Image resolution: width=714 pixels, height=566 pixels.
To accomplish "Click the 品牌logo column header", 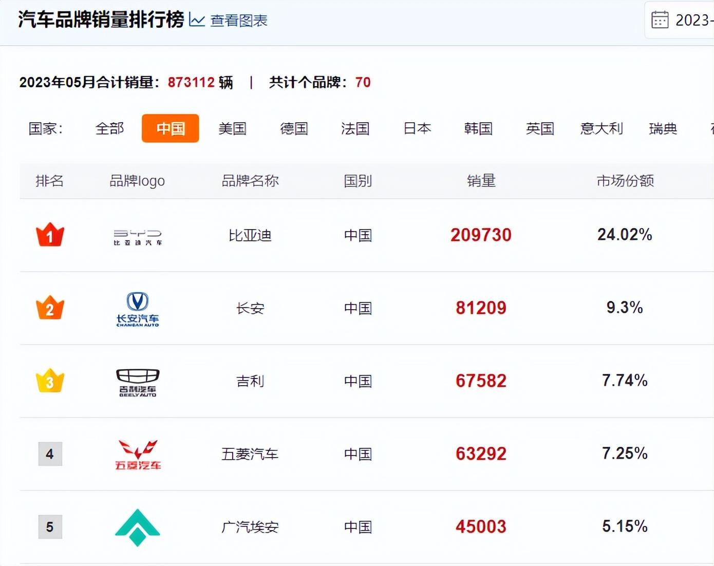I will [x=137, y=181].
